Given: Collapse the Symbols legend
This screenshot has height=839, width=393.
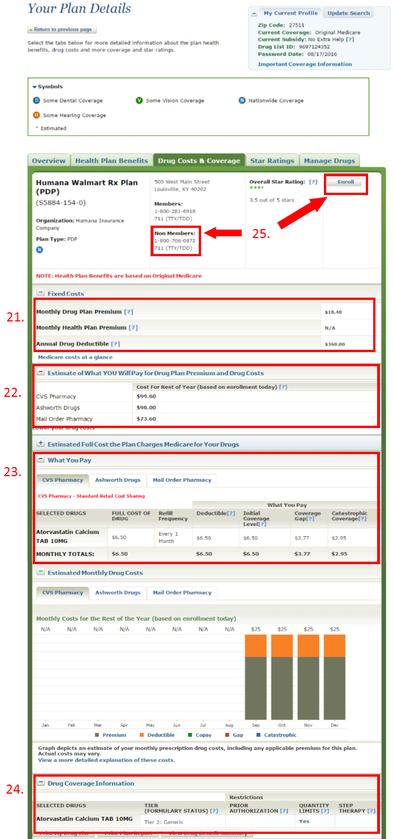Looking at the screenshot, I should [x=34, y=87].
